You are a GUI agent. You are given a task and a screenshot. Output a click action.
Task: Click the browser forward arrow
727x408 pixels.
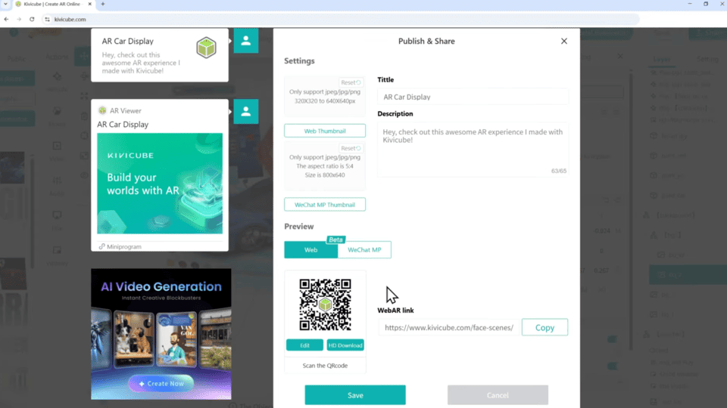19,19
